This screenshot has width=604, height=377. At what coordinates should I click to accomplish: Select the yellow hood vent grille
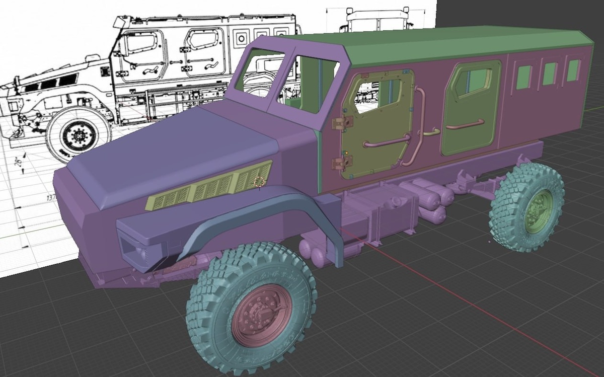(x=209, y=187)
